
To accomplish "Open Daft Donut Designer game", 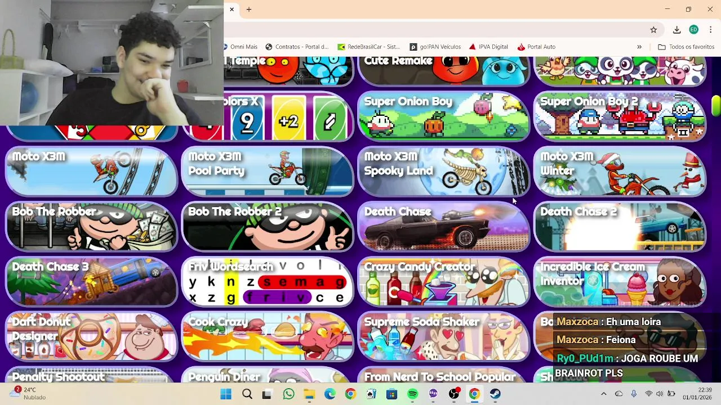I will 91,337.
